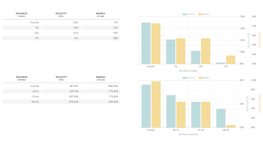Click the Distance (Yards) column header
263x148 pixels.
click(x=22, y=15)
